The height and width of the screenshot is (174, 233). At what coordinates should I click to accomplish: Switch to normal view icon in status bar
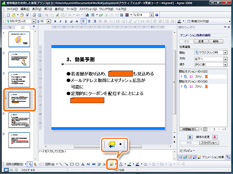[6, 170]
